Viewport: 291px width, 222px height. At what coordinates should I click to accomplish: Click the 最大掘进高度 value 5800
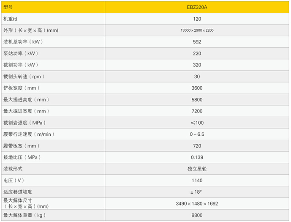click(197, 99)
